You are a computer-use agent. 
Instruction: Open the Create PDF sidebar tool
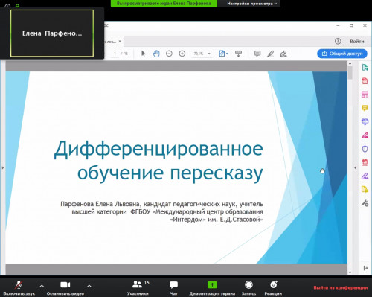[x=365, y=81]
